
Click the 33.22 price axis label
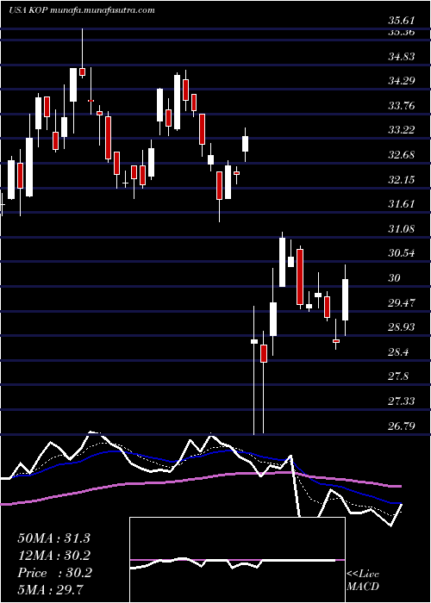pyautogui.click(x=401, y=130)
